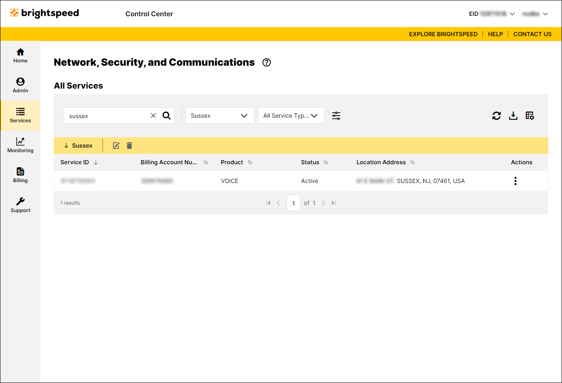562x383 pixels.
Task: Open the Admin section
Action: 20,86
